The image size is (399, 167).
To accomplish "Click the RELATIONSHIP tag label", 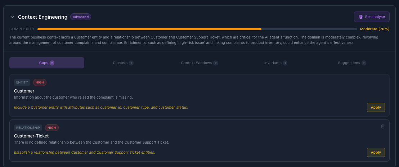I will click(28, 128).
